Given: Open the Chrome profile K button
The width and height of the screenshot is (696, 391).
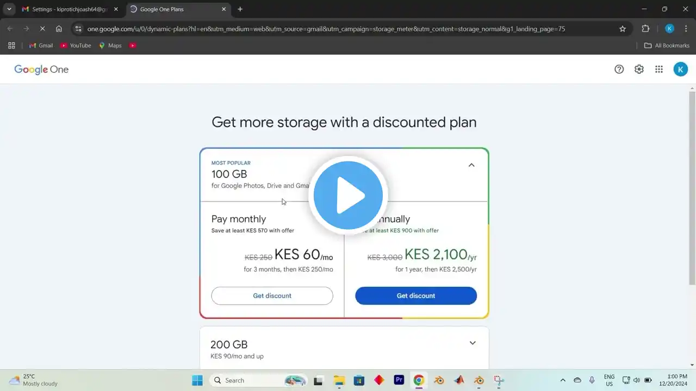Looking at the screenshot, I should [669, 29].
